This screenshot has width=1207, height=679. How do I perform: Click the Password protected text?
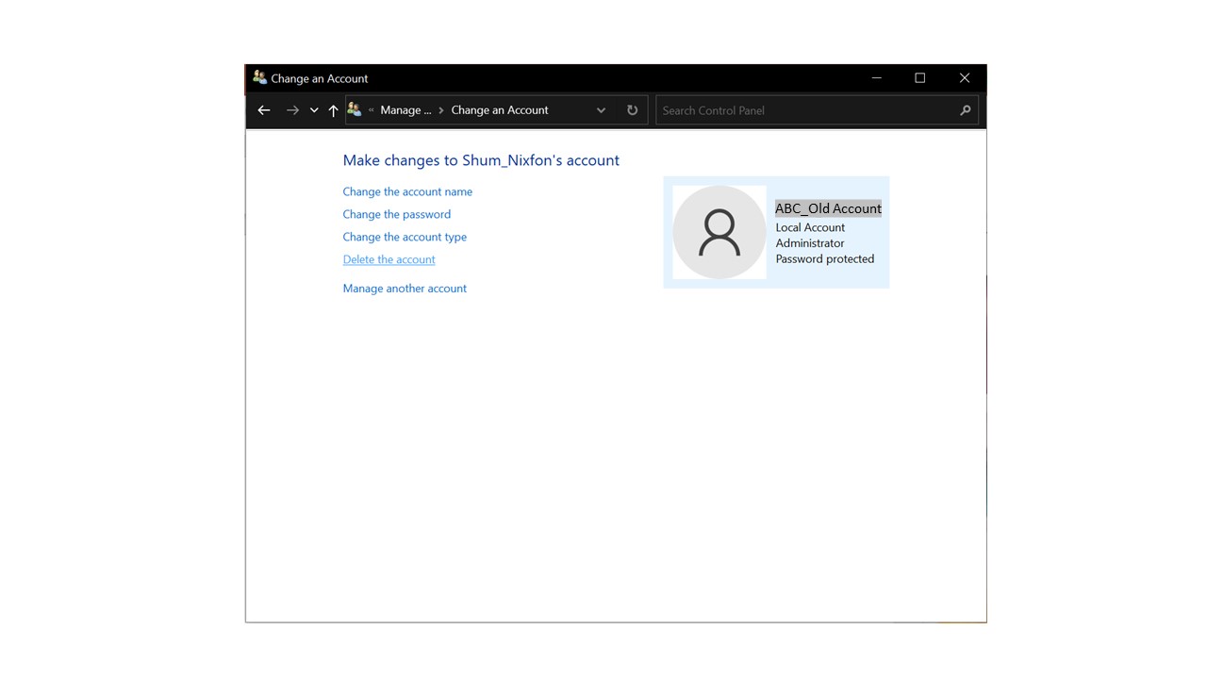coord(825,258)
